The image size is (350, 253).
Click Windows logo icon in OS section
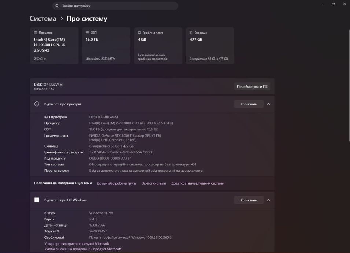click(x=37, y=200)
